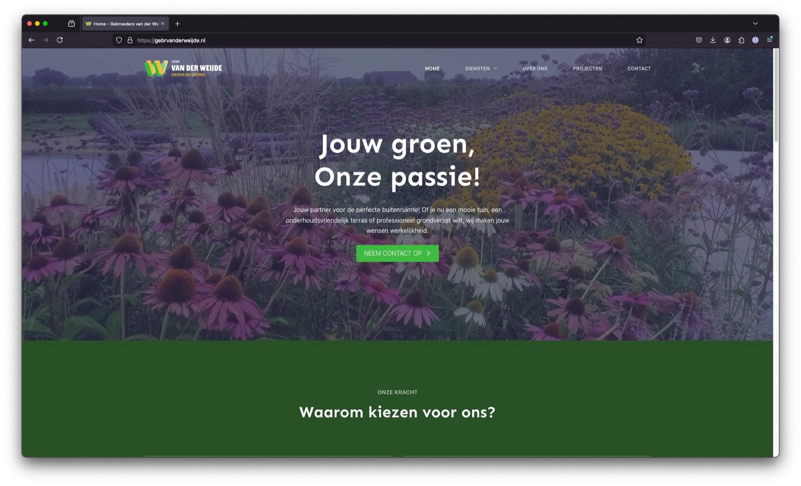Click the padlock site security icon
This screenshot has width=801, height=486.
pyautogui.click(x=130, y=40)
